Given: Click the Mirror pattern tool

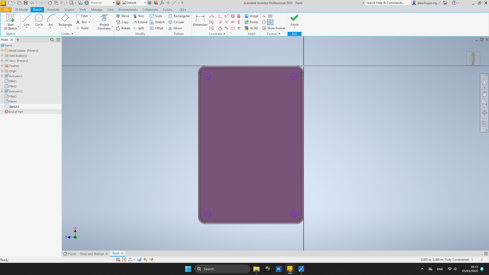Looking at the screenshot, I should pos(175,28).
